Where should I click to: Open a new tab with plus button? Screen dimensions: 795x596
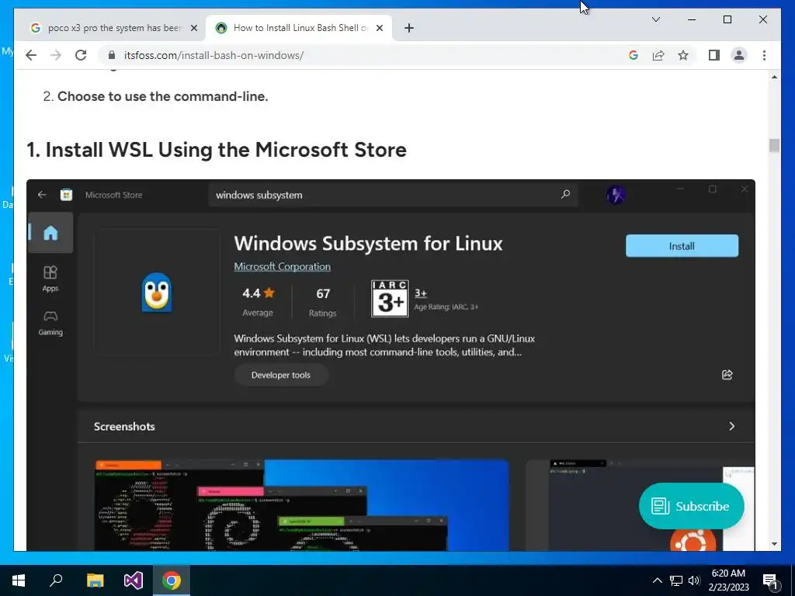(409, 28)
